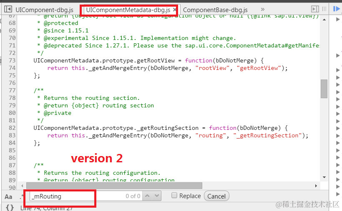The width and height of the screenshot is (342, 211).
Task: Resume script execution
Action: pyautogui.click(x=337, y=9)
